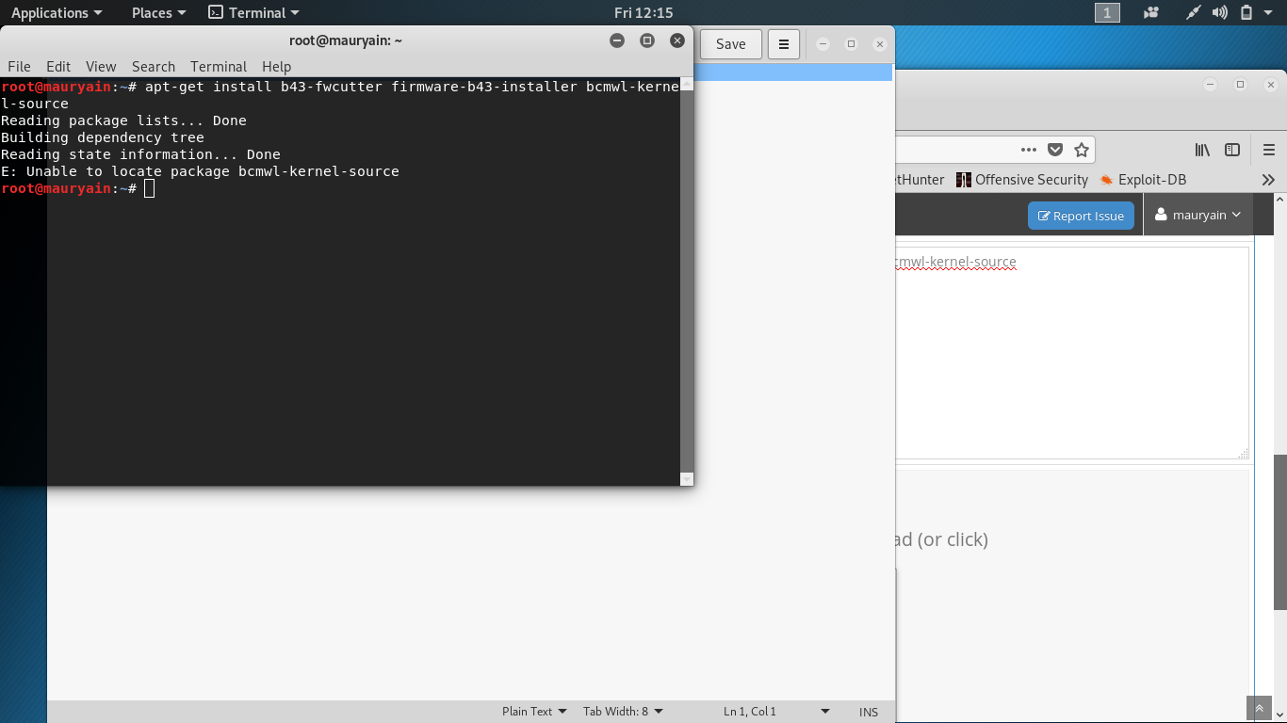Image resolution: width=1287 pixels, height=723 pixels.
Task: Open the Firefox Library icon
Action: click(x=1202, y=150)
